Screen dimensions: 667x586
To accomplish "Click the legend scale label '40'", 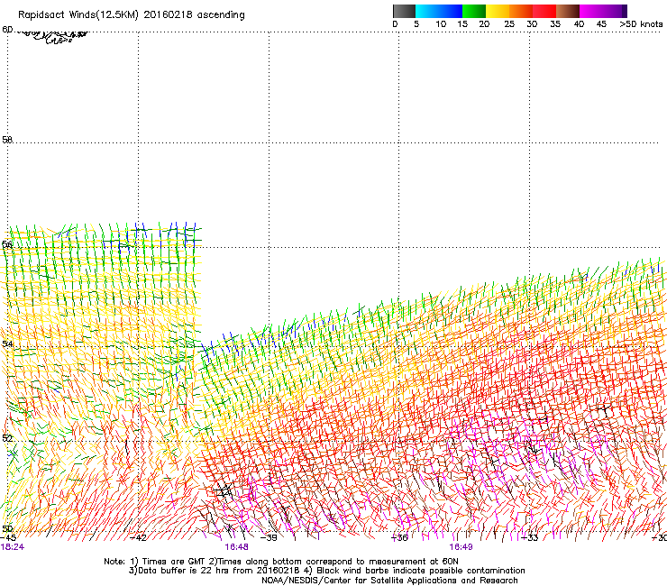I will click(x=579, y=24).
